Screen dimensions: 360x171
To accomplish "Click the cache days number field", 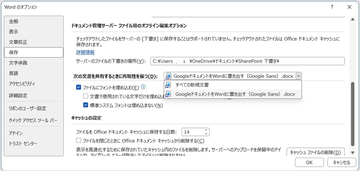I will (x=193, y=132).
